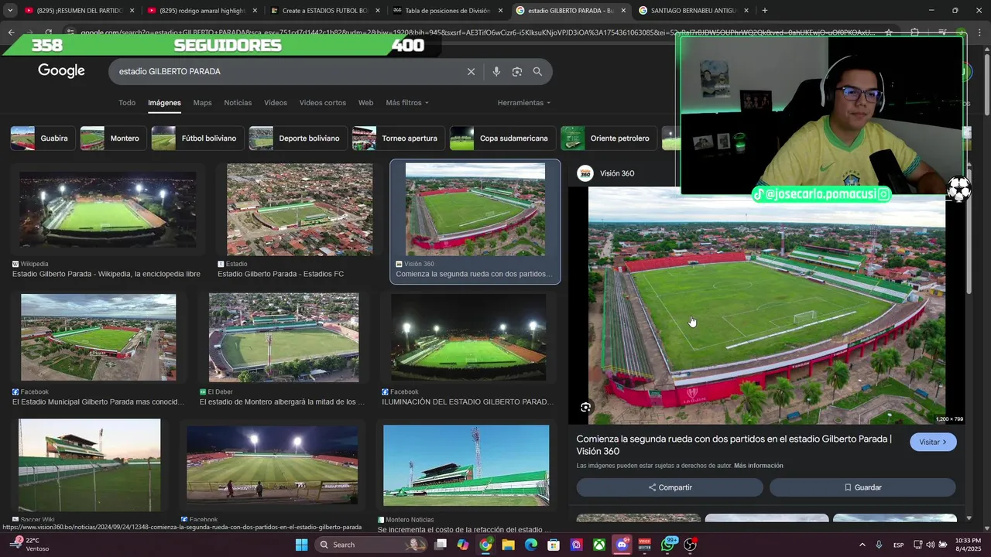
Task: Go back with the browser back arrow
Action: (x=11, y=32)
